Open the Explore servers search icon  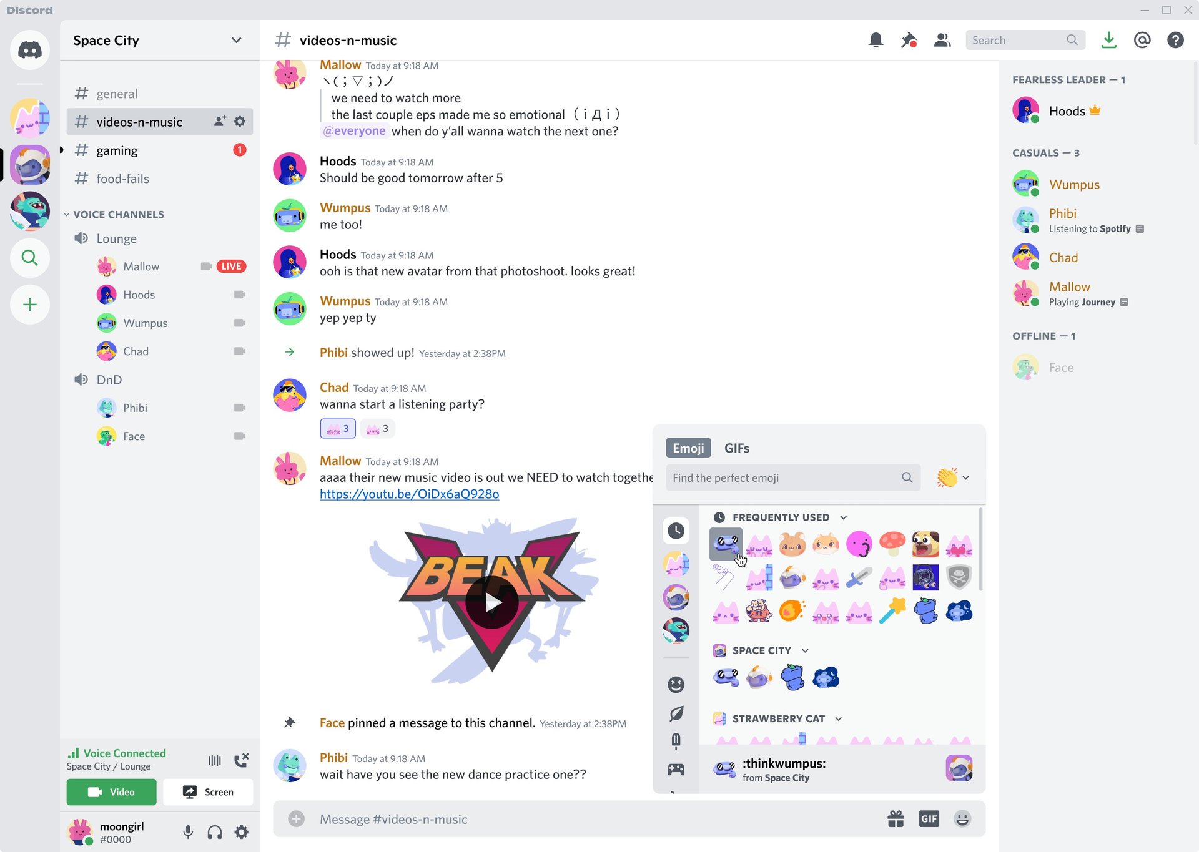[29, 258]
